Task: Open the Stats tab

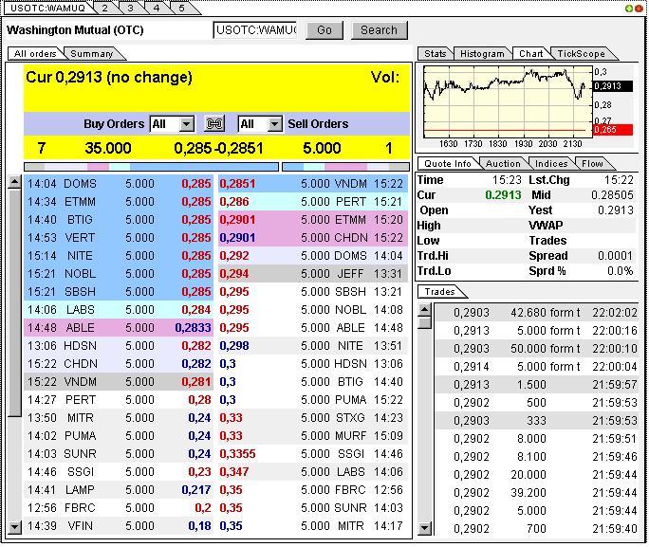Action: pyautogui.click(x=435, y=54)
